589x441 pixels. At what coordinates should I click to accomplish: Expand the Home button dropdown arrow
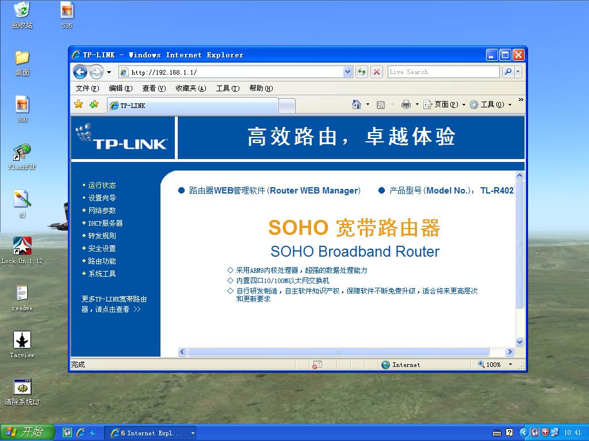tap(368, 105)
